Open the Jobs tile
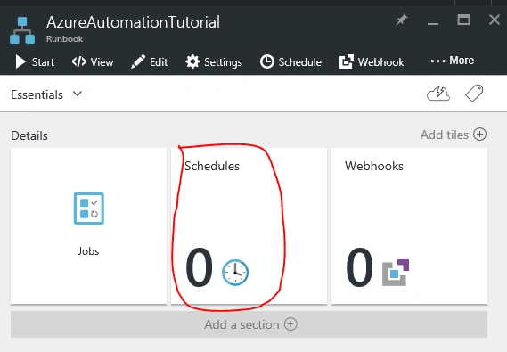 pyautogui.click(x=88, y=226)
